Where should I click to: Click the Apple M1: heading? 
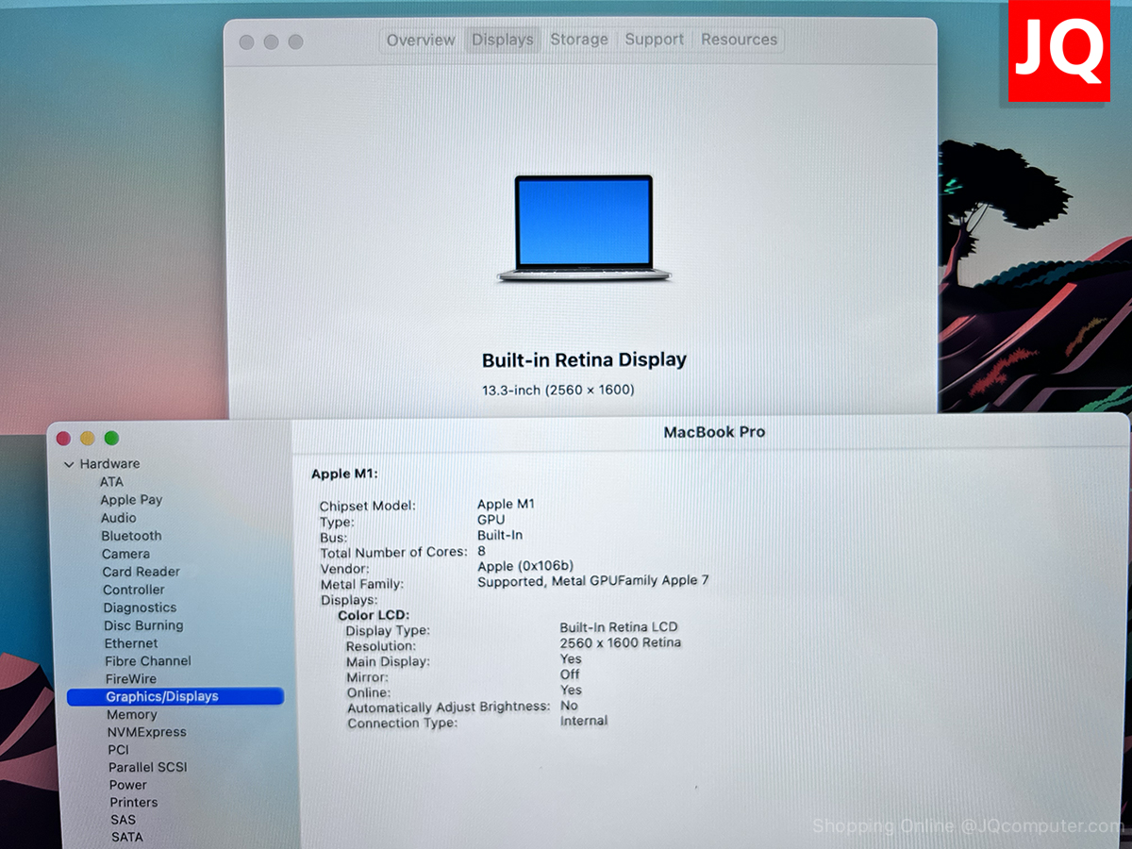pyautogui.click(x=344, y=474)
